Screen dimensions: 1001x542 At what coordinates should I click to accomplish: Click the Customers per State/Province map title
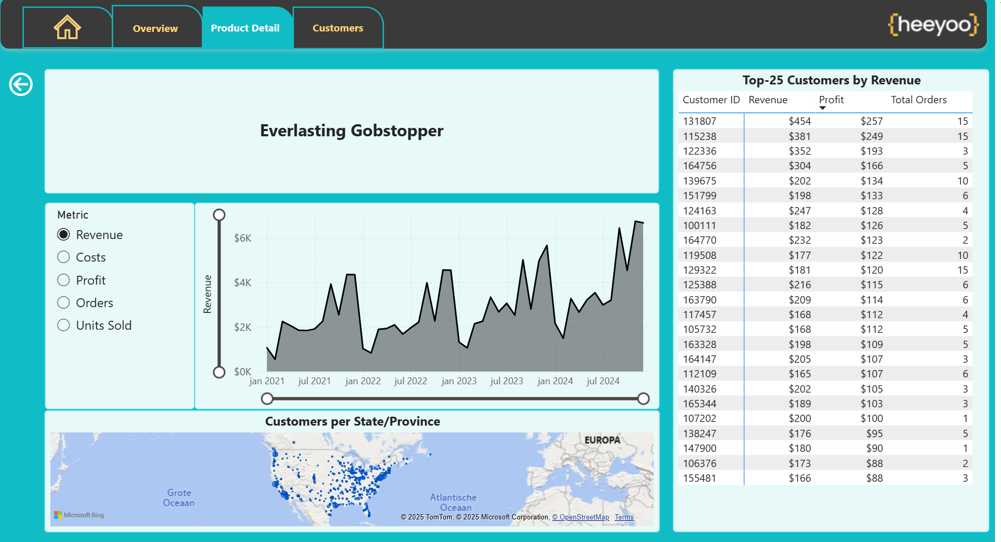(x=353, y=421)
